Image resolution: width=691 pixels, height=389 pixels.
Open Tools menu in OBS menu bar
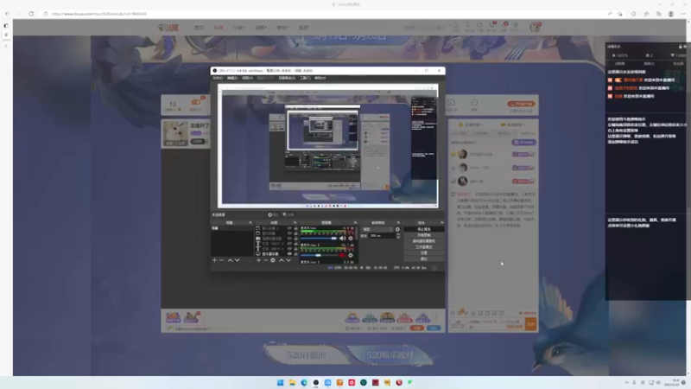coord(305,78)
